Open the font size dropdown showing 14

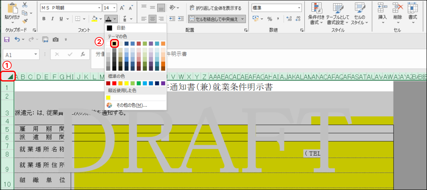point(114,8)
